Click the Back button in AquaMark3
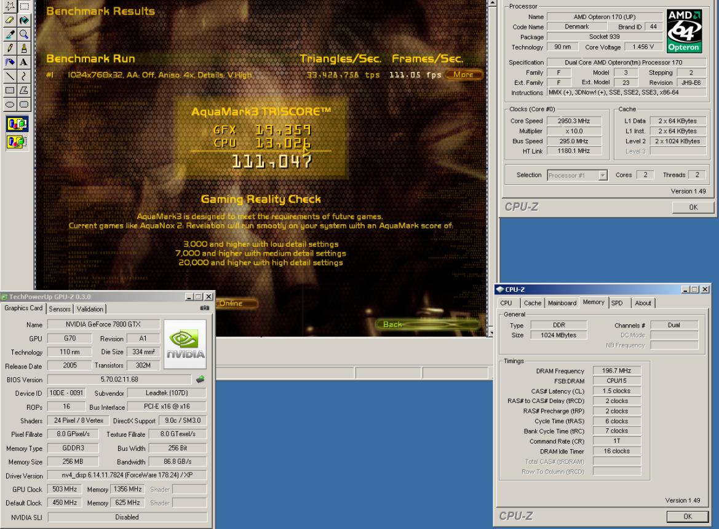The image size is (719, 529). click(x=426, y=324)
